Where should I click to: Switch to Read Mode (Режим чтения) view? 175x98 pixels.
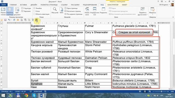(x=3, y=11)
